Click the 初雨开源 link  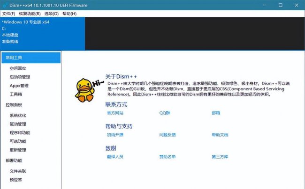pos(115,135)
